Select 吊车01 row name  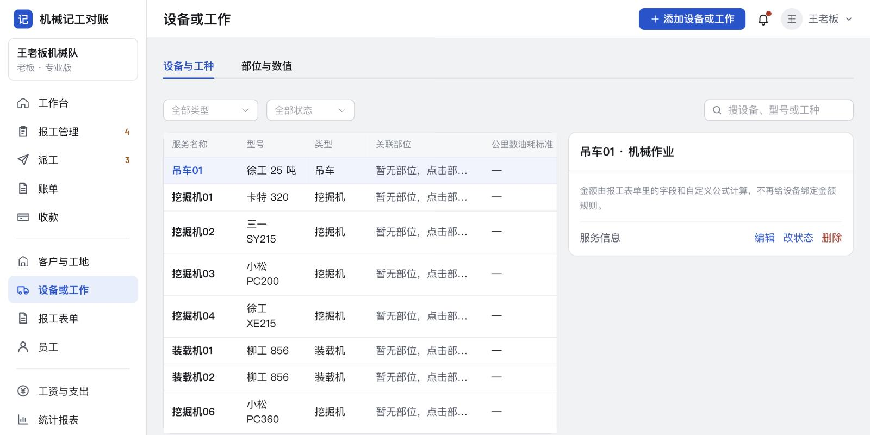tap(187, 171)
